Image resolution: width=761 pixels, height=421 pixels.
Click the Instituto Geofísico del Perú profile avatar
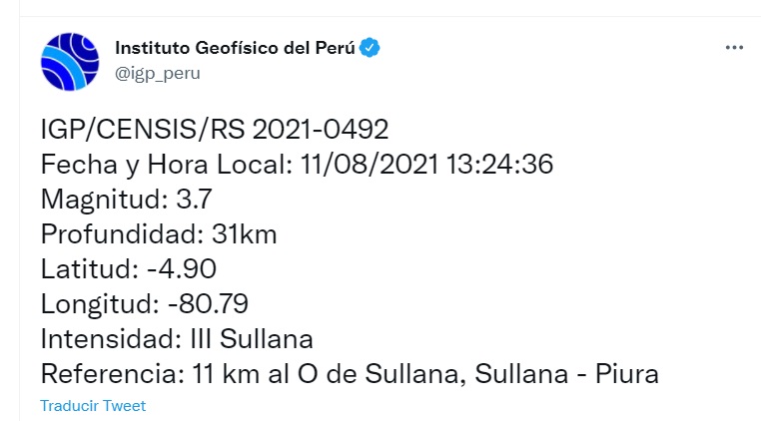[x=70, y=61]
